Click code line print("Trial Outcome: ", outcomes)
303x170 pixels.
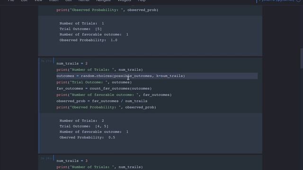click(x=94, y=82)
